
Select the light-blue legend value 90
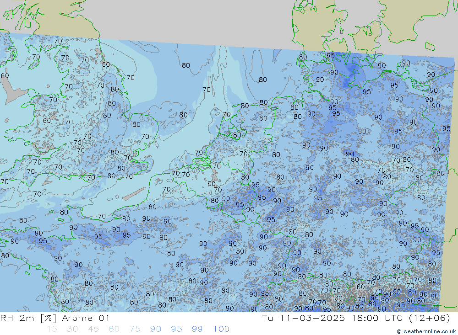[156, 329]
